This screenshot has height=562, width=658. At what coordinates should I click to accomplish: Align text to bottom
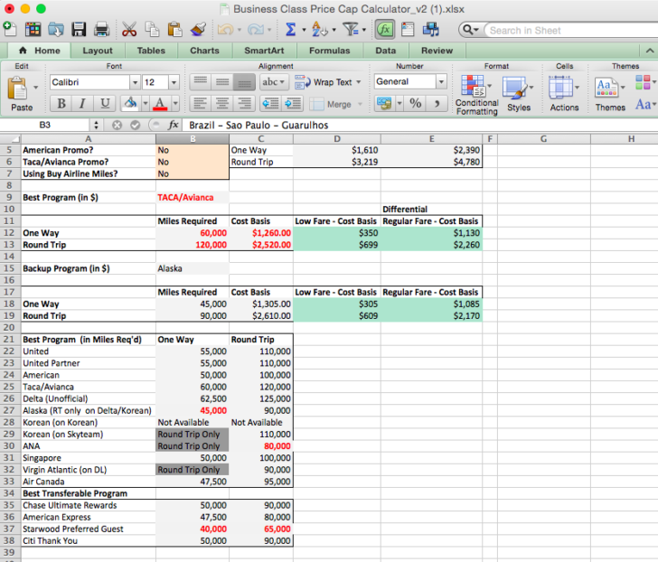point(244,82)
